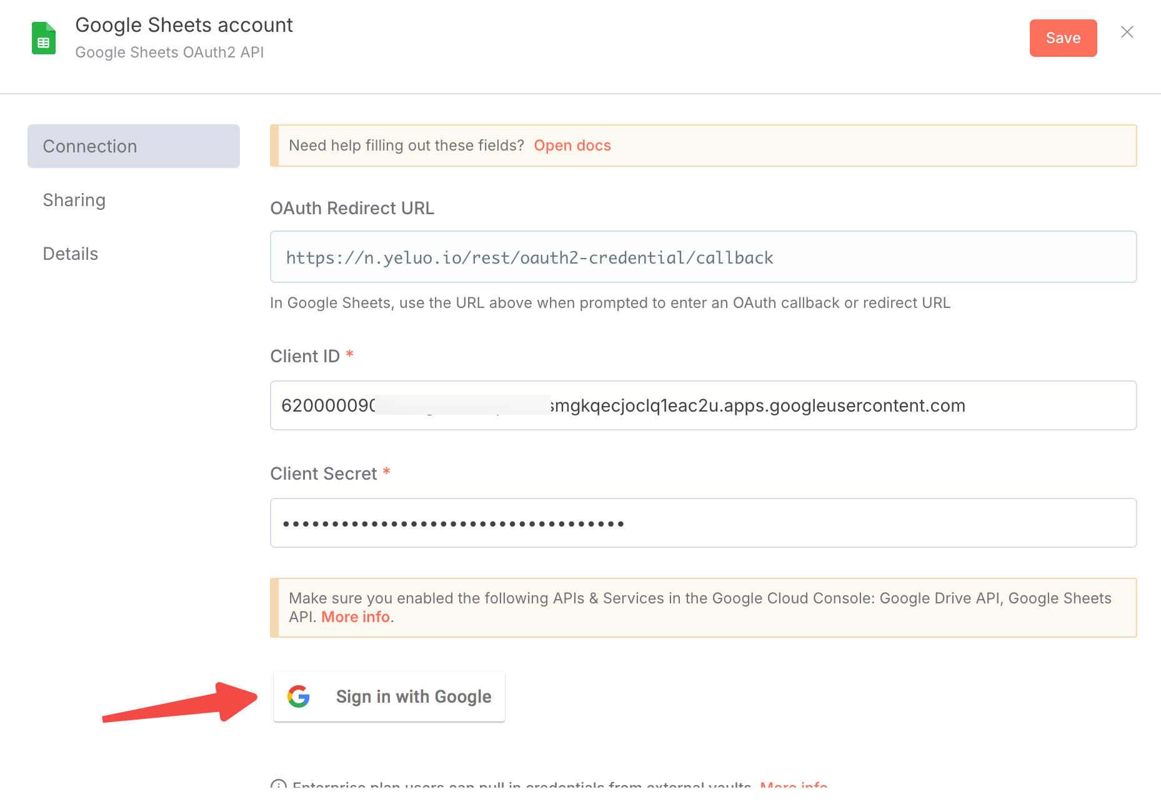Close the credential dialog with X

tap(1127, 32)
